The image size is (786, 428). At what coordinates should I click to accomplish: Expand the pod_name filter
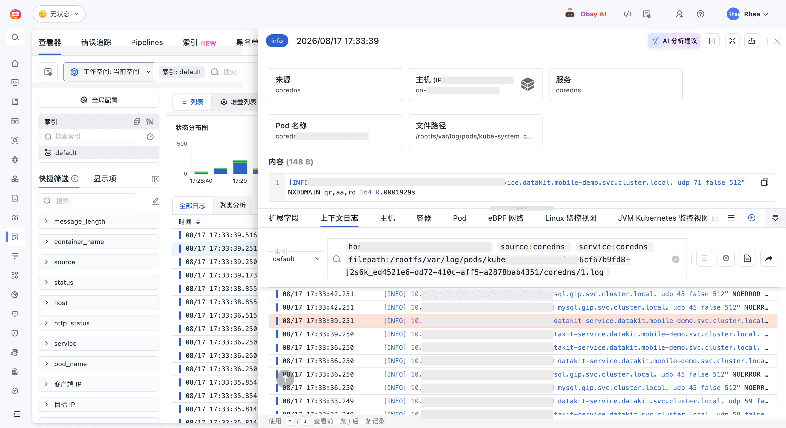pyautogui.click(x=99, y=363)
